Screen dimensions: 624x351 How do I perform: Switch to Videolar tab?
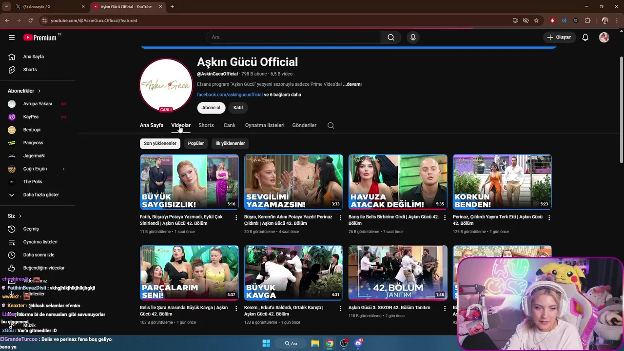point(181,125)
